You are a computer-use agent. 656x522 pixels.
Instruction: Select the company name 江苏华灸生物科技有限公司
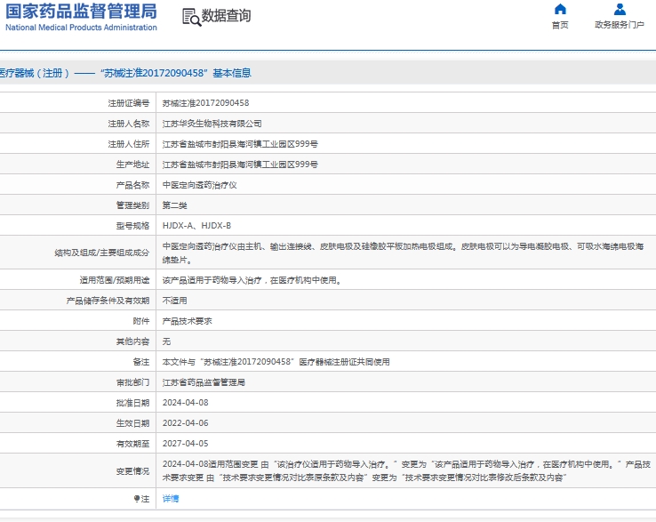coord(212,124)
